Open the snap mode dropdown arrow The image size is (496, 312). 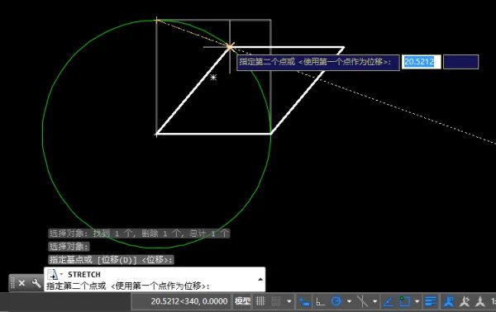coord(289,301)
